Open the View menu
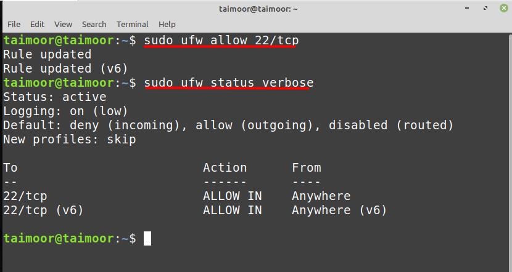The width and height of the screenshot is (512, 272). [x=63, y=24]
